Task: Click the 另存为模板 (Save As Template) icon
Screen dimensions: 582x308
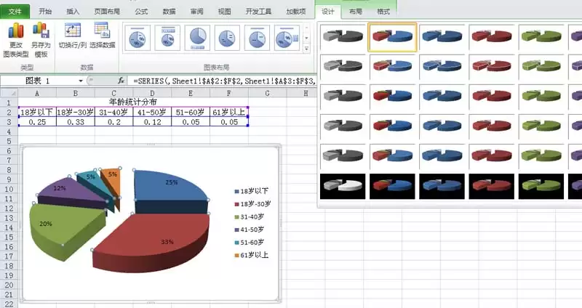Action: point(41,39)
